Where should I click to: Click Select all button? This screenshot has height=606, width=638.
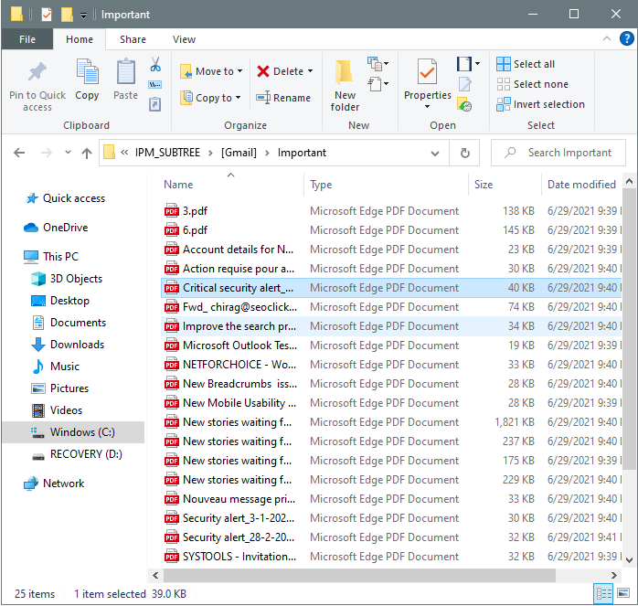pyautogui.click(x=526, y=64)
